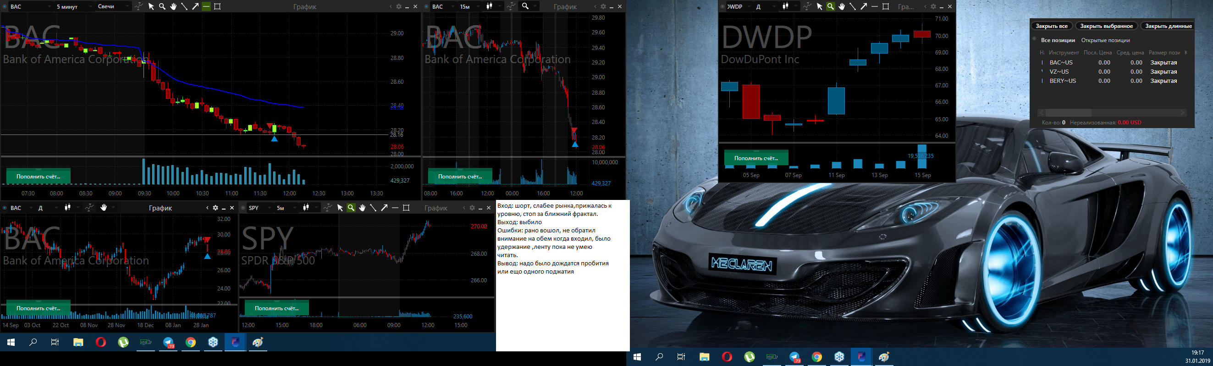1213x366 pixels.
Task: Click the 'Закрыть длинные' button
Action: click(x=1168, y=27)
